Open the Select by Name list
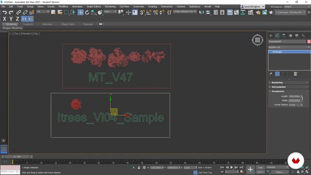 coord(60,12)
